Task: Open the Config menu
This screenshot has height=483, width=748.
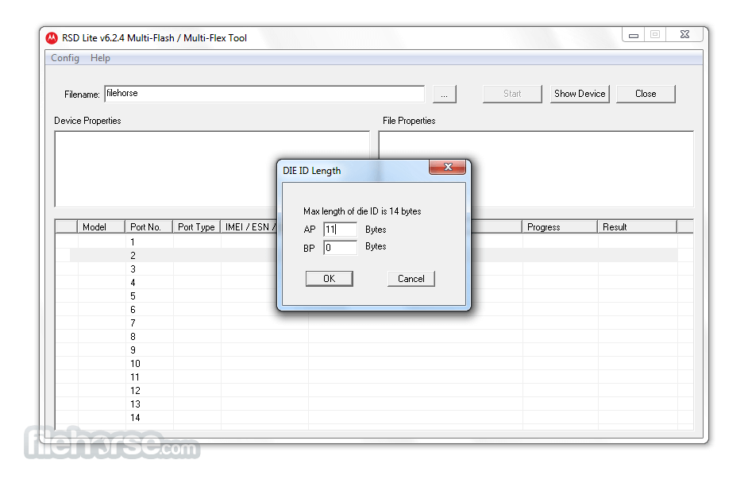Action: click(65, 58)
